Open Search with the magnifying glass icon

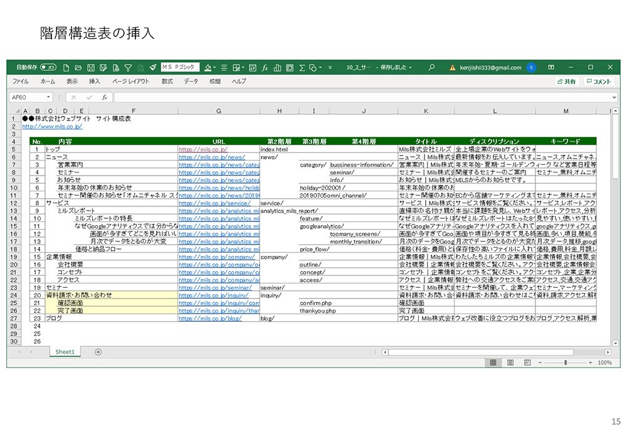(x=431, y=67)
